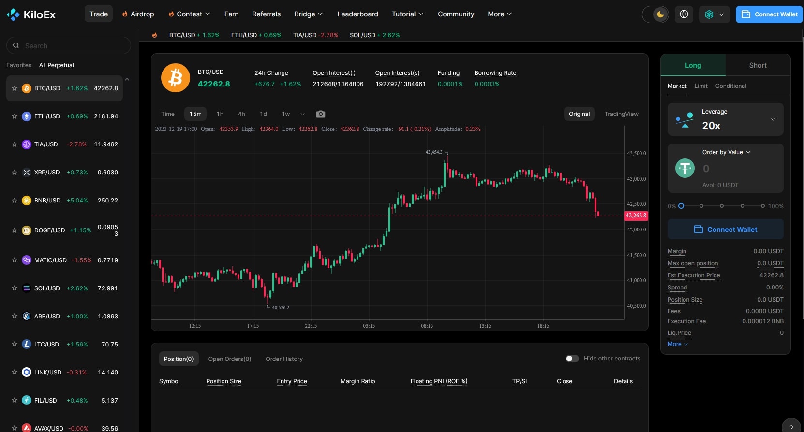Click the FIL coin icon
Image resolution: width=804 pixels, height=432 pixels.
pyautogui.click(x=27, y=401)
